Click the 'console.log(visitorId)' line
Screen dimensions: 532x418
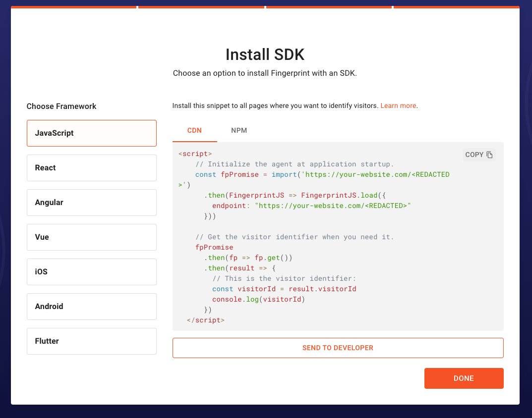click(258, 299)
